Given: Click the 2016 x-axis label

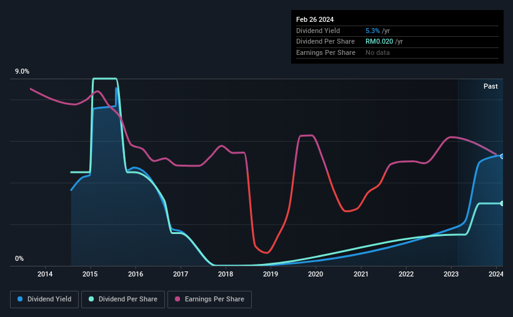Looking at the screenshot, I should coord(136,274).
